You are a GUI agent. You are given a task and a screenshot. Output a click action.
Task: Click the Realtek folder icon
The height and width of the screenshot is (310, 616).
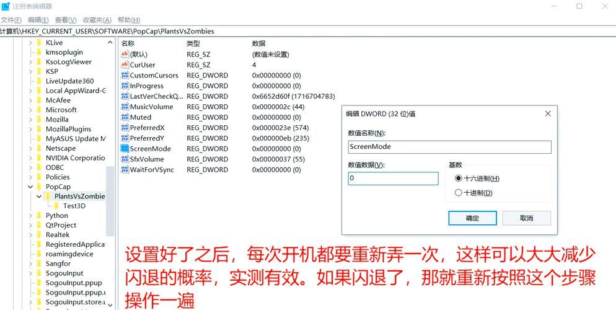(38, 234)
